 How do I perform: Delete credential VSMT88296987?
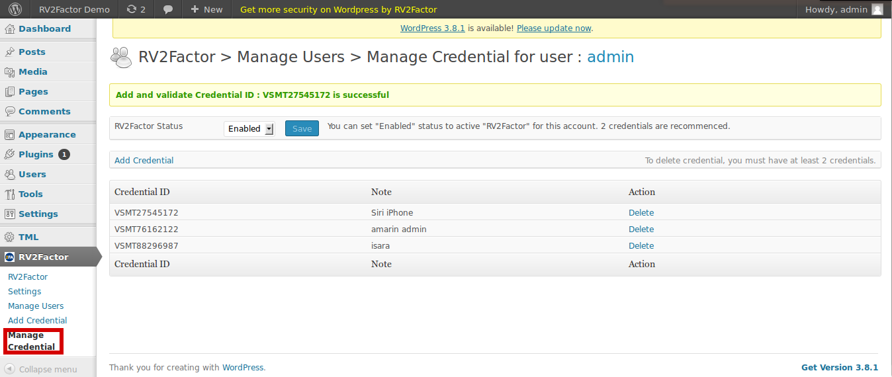pos(641,245)
